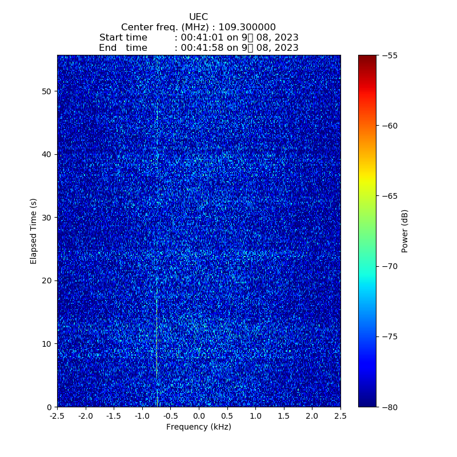Click the center frequency 109.300000 text
The width and height of the screenshot is (457, 457).
click(x=198, y=27)
